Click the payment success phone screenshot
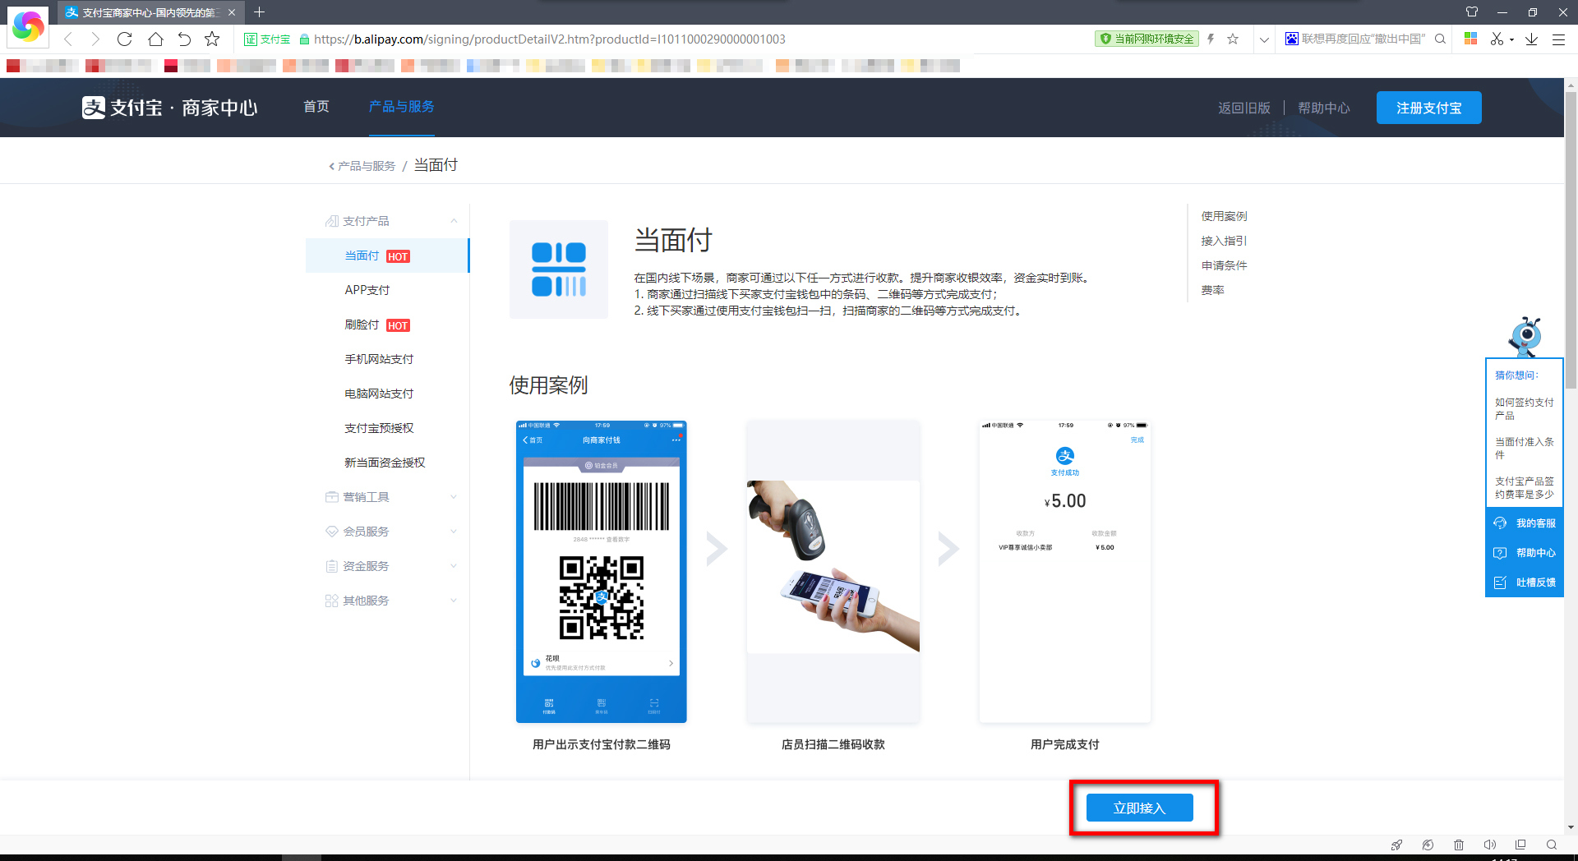The width and height of the screenshot is (1578, 861). click(1065, 572)
